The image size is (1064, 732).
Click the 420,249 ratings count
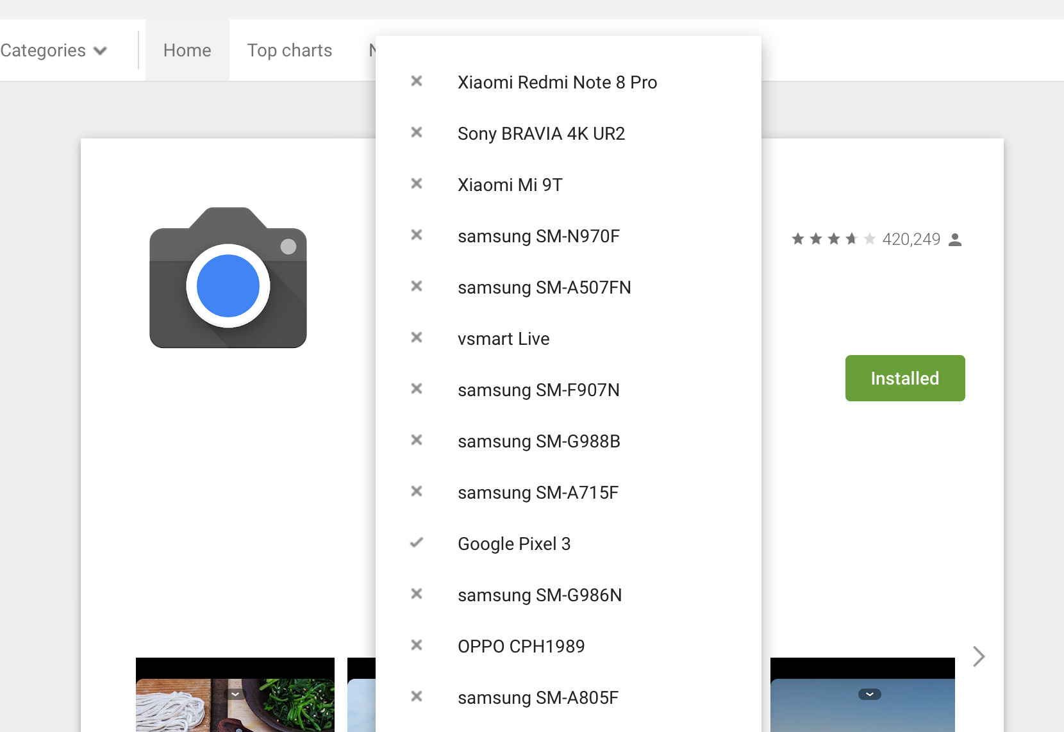click(911, 239)
